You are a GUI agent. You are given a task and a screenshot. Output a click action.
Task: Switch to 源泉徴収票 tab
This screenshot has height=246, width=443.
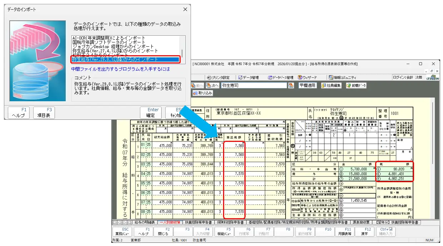362,222
